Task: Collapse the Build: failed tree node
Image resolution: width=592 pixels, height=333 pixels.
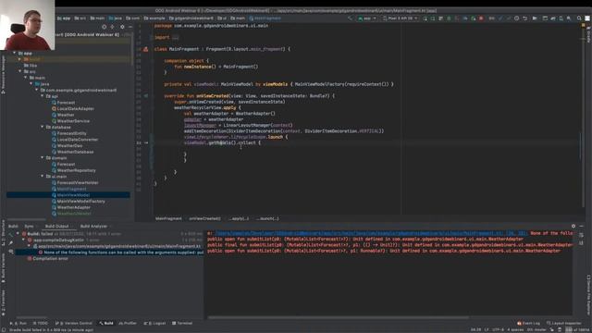Action: click(x=18, y=234)
